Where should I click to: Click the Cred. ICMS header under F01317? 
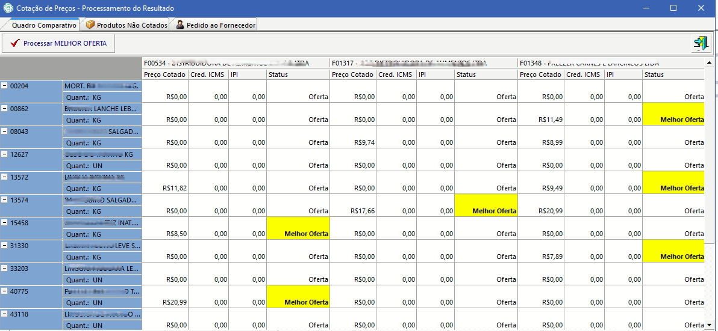396,74
